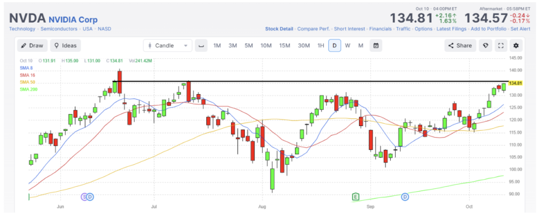Click the aftermarket price 134.57

[x=486, y=18]
